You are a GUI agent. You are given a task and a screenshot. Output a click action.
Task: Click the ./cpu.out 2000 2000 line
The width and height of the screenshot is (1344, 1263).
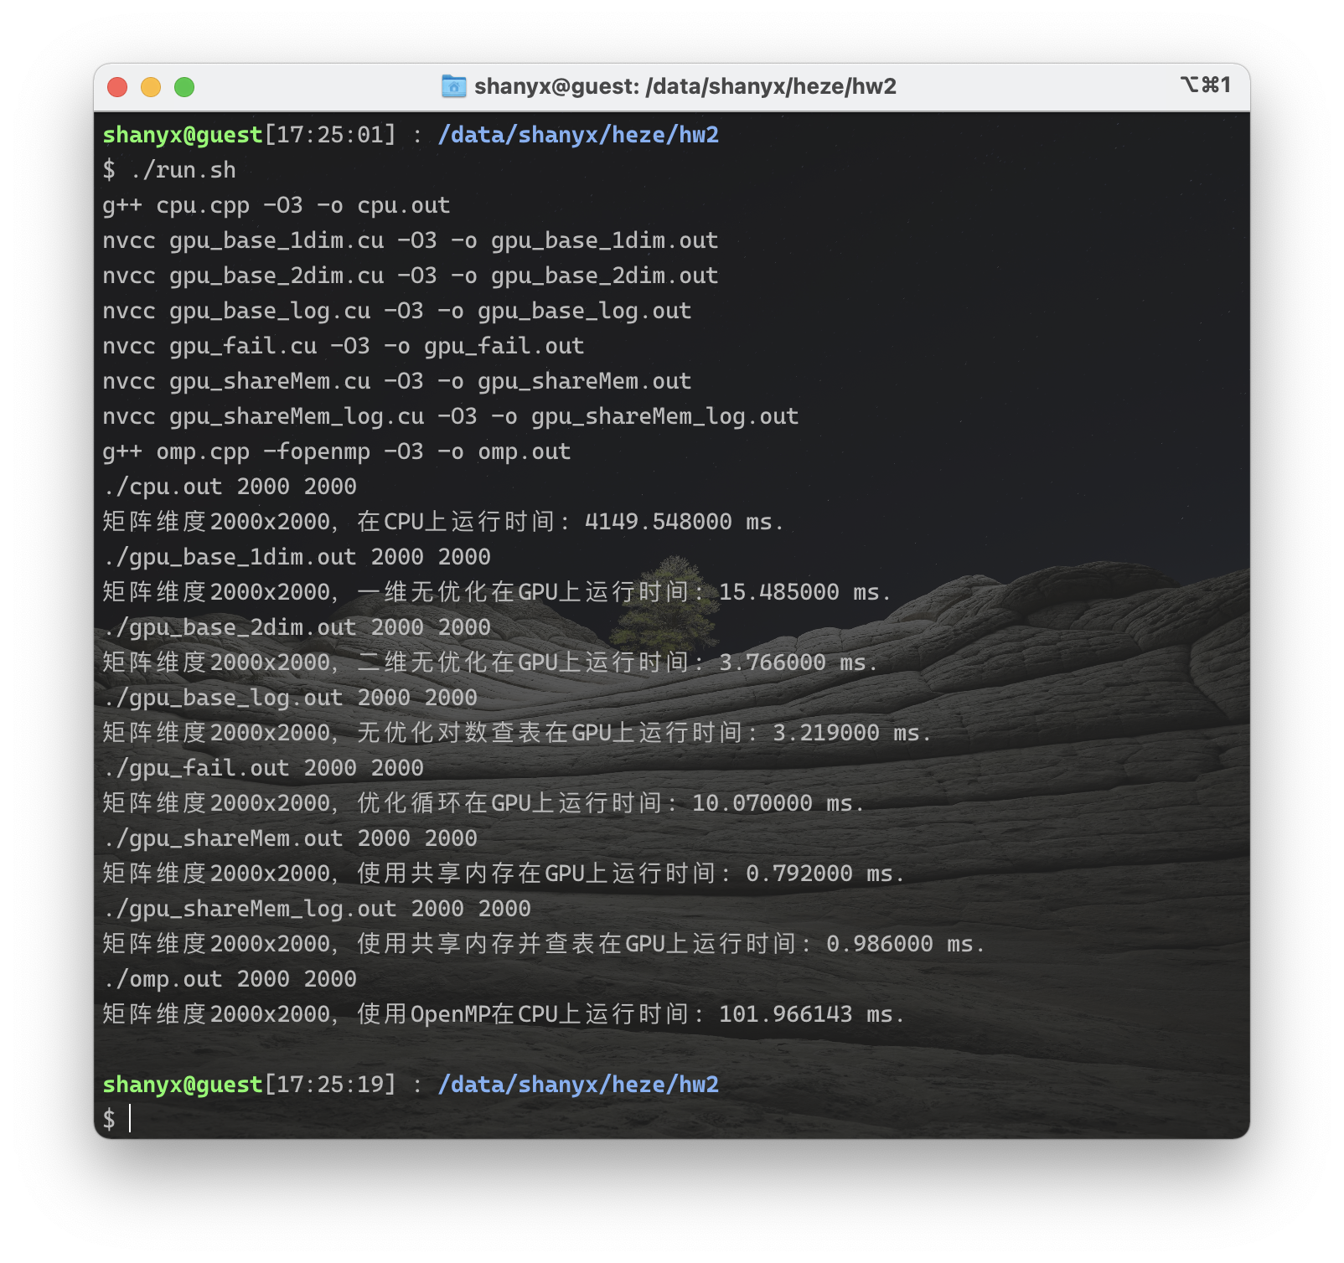tap(230, 487)
